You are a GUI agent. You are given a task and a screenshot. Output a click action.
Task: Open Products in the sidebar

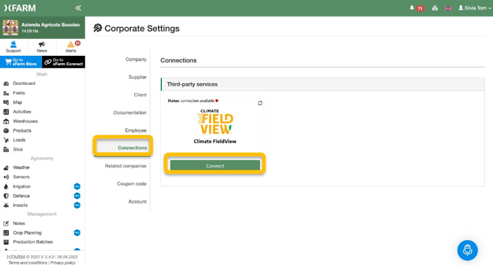point(22,131)
